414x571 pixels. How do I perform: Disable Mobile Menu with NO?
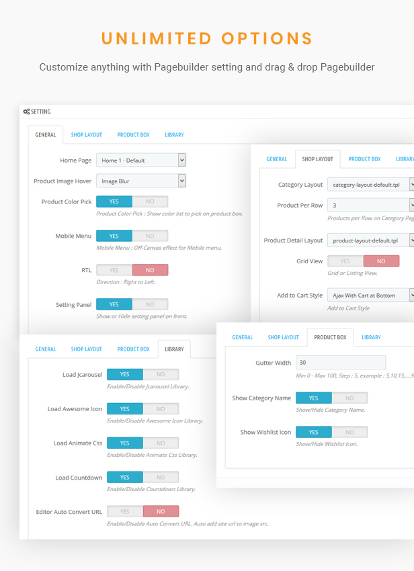click(x=150, y=236)
